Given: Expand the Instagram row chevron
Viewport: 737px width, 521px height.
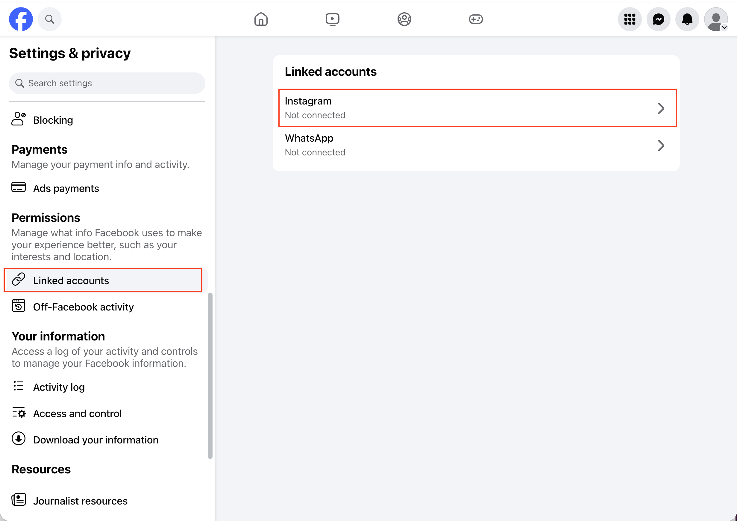Looking at the screenshot, I should (x=661, y=108).
